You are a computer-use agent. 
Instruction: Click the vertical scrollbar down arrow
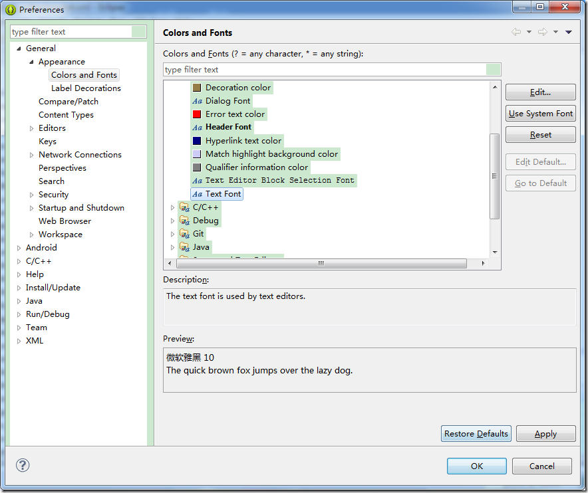(495, 252)
